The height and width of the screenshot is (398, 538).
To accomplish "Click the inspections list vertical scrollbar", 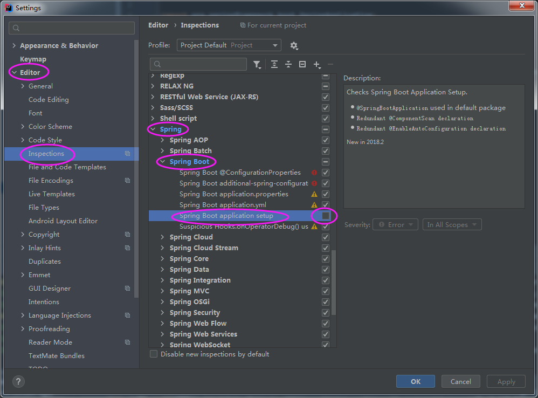I will tap(334, 282).
